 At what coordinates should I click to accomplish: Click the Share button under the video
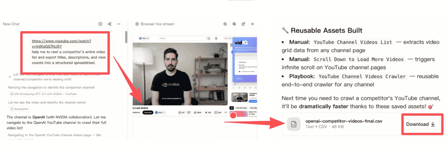coord(197,112)
